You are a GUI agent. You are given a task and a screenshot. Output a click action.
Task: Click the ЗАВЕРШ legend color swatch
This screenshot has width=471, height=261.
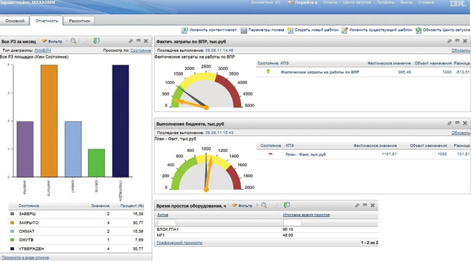click(12, 214)
